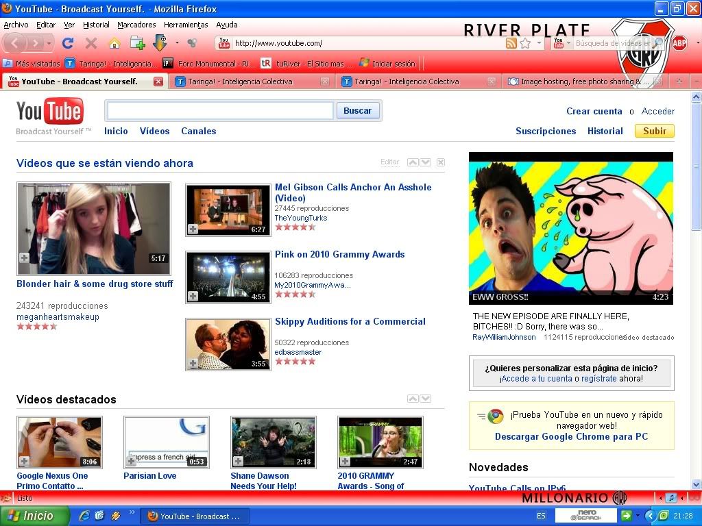Click the Adblock Plus ABP icon

(679, 43)
